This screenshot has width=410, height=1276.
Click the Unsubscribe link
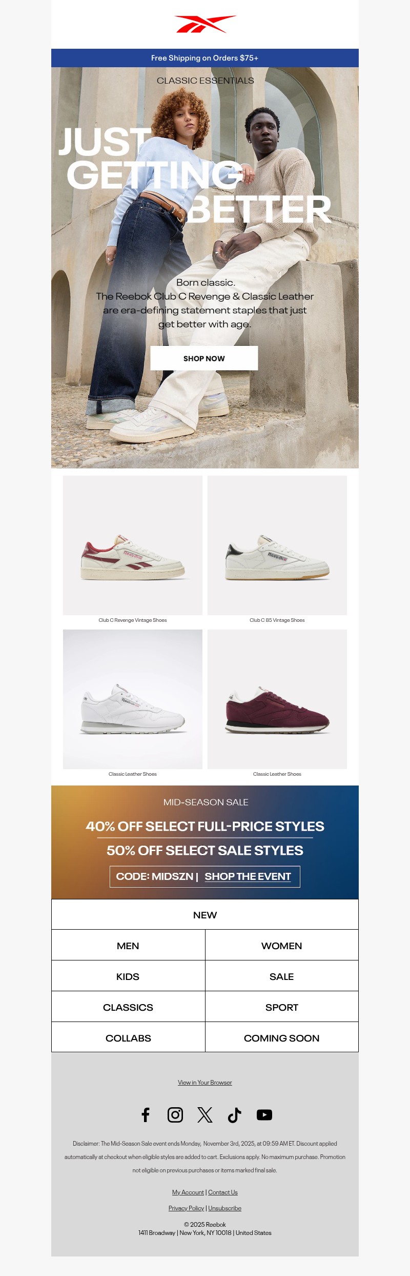[224, 1208]
